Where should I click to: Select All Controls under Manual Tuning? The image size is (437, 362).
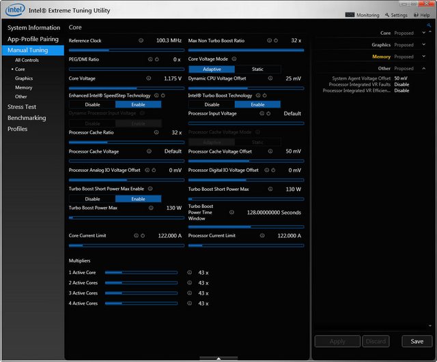pyautogui.click(x=27, y=60)
